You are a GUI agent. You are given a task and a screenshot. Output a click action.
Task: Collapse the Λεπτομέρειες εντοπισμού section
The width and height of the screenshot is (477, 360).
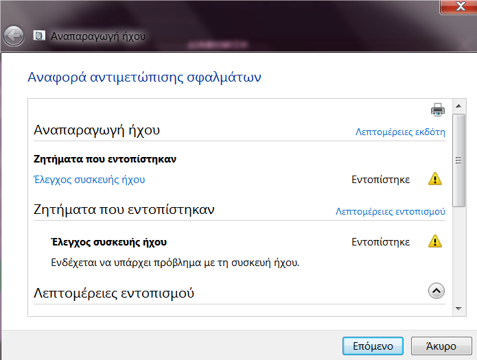(437, 291)
